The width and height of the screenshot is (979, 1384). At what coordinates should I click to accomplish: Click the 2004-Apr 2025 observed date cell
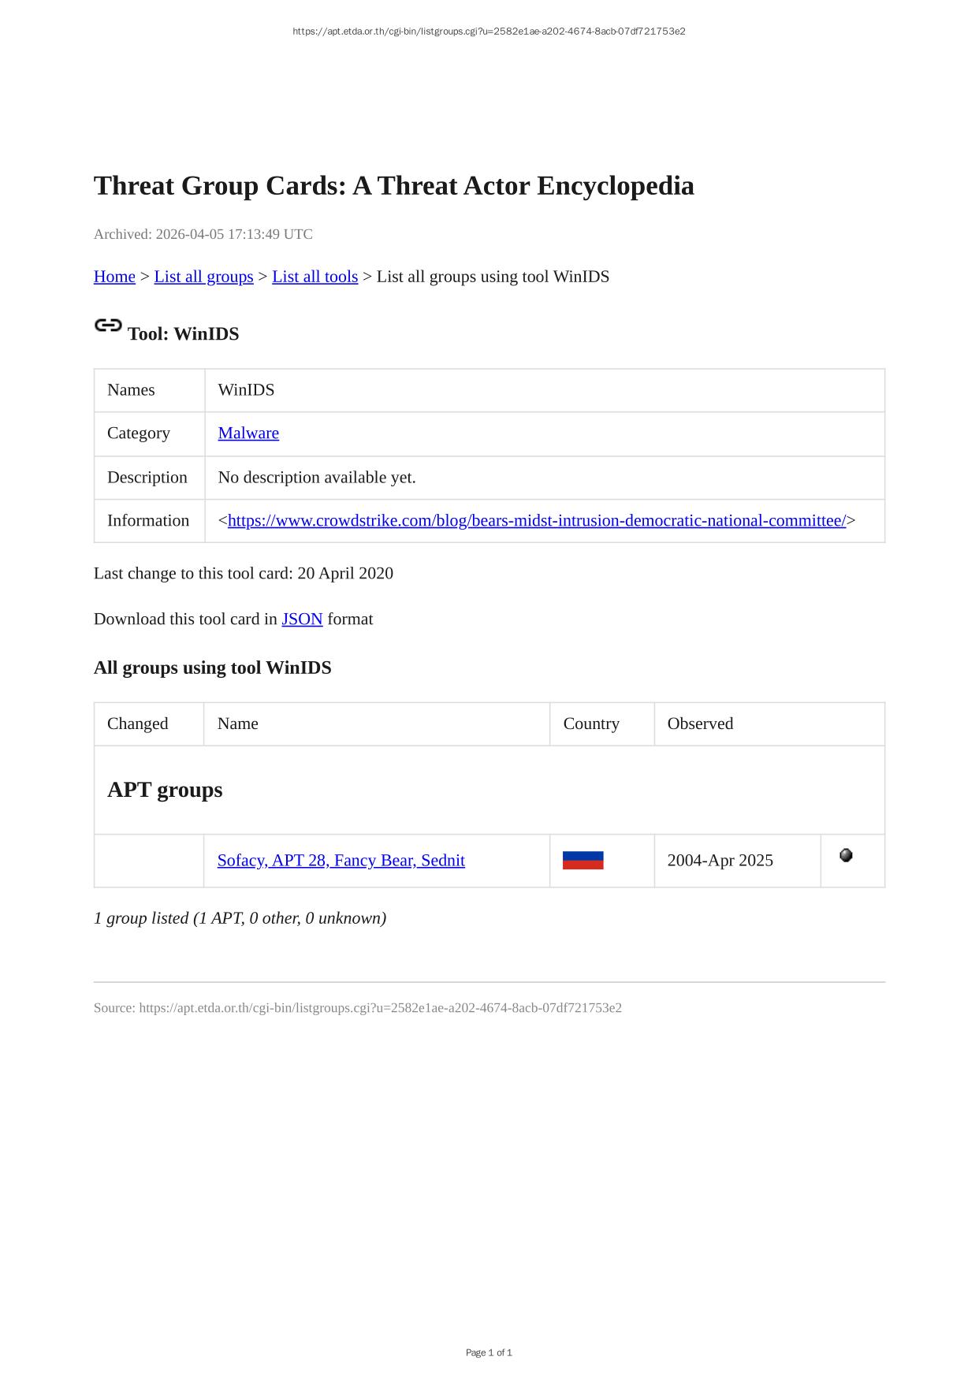pyautogui.click(x=720, y=861)
